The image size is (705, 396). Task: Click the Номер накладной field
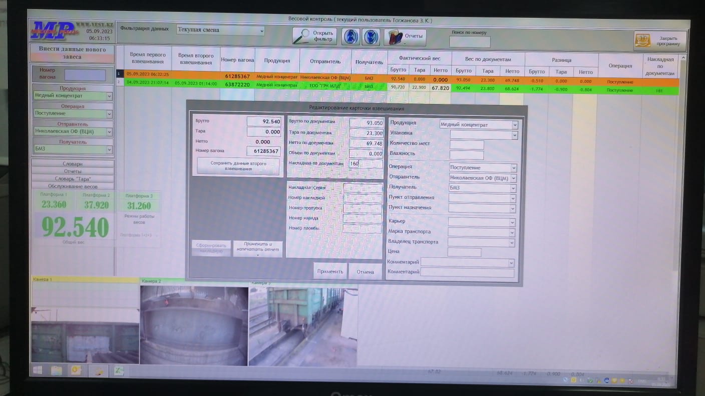pyautogui.click(x=363, y=198)
